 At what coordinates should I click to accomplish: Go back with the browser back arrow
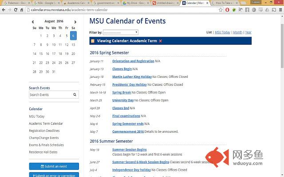[x=4, y=10]
